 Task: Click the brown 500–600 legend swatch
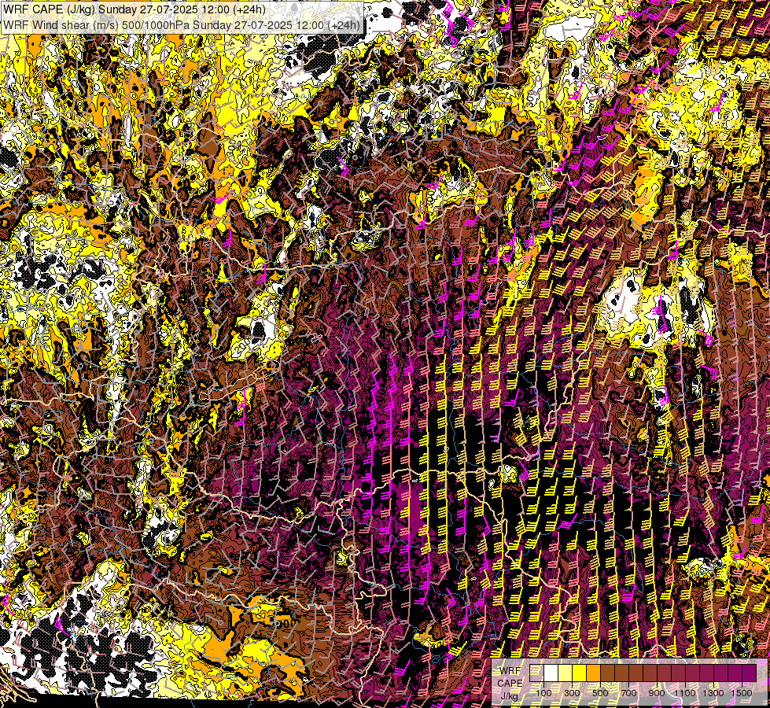point(607,673)
